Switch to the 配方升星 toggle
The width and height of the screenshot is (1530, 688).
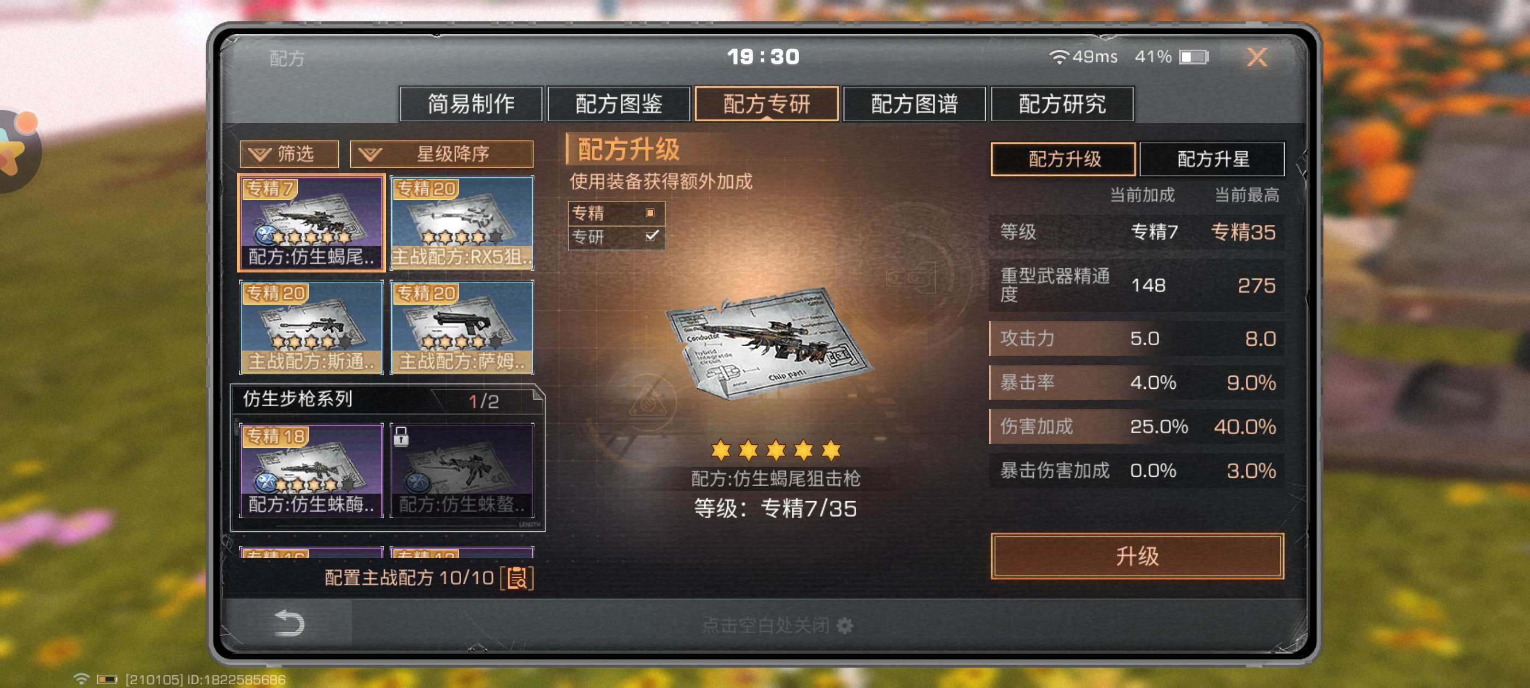pyautogui.click(x=1212, y=159)
